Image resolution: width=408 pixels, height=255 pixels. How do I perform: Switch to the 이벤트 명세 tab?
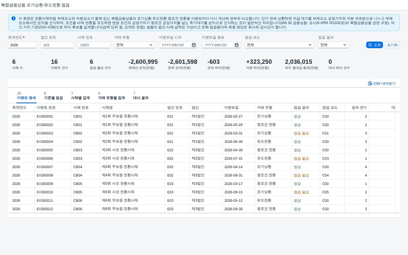pos(26,96)
